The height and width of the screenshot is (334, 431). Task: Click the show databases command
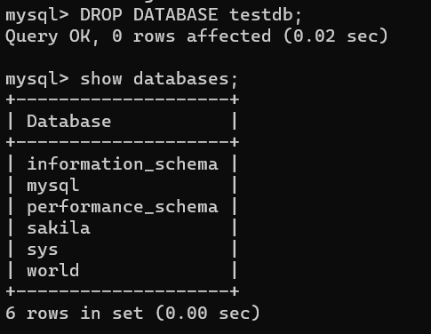click(159, 79)
